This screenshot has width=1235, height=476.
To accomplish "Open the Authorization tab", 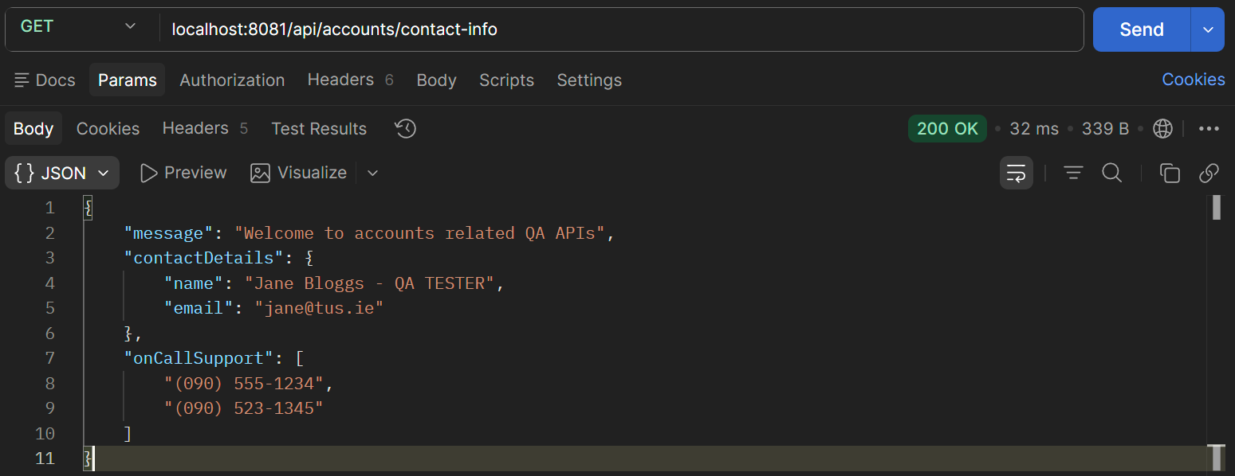I will tap(232, 80).
